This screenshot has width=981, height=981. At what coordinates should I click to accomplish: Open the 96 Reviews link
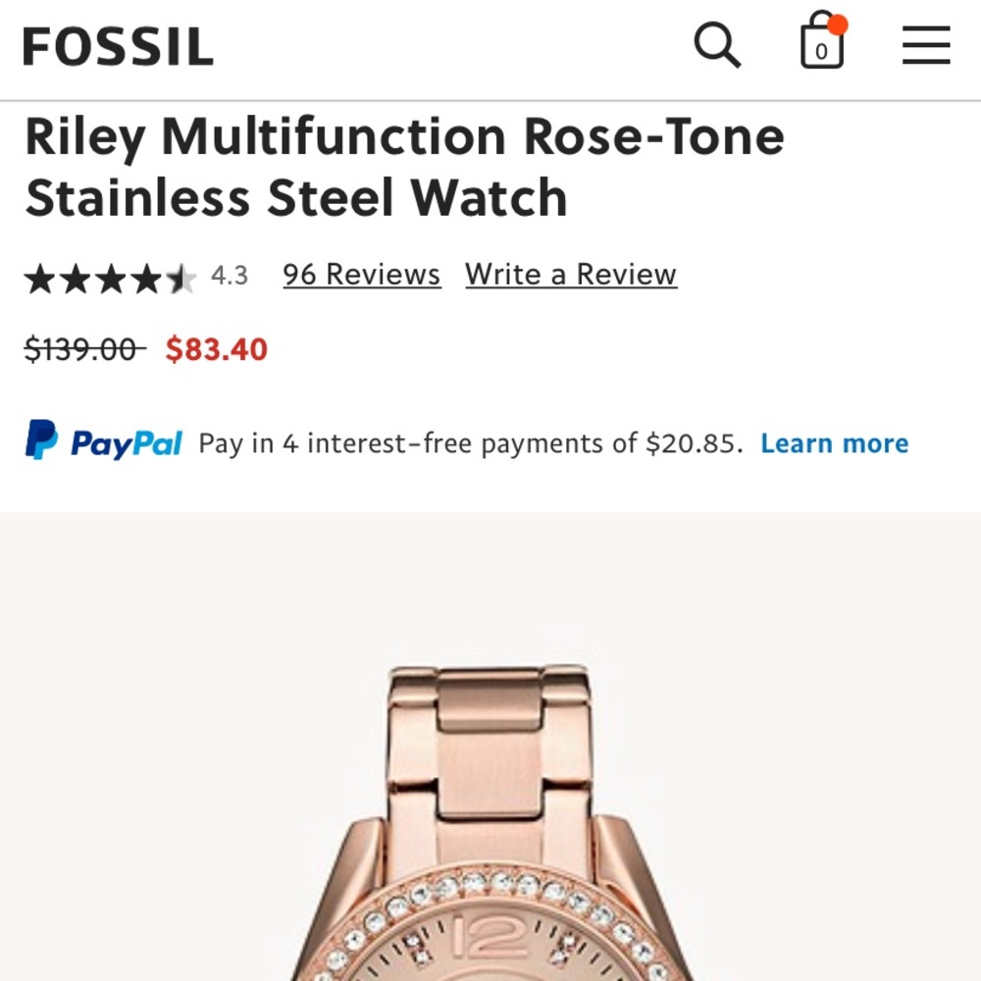361,275
